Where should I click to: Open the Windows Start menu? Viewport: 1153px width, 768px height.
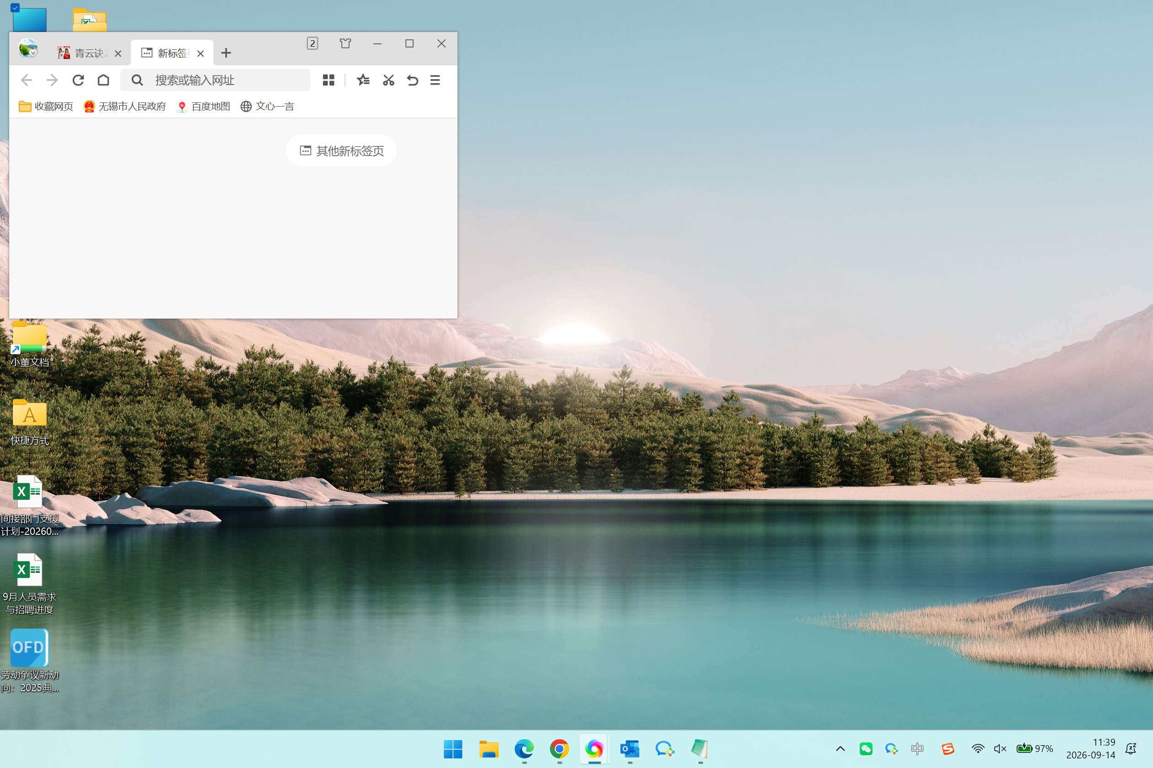453,749
